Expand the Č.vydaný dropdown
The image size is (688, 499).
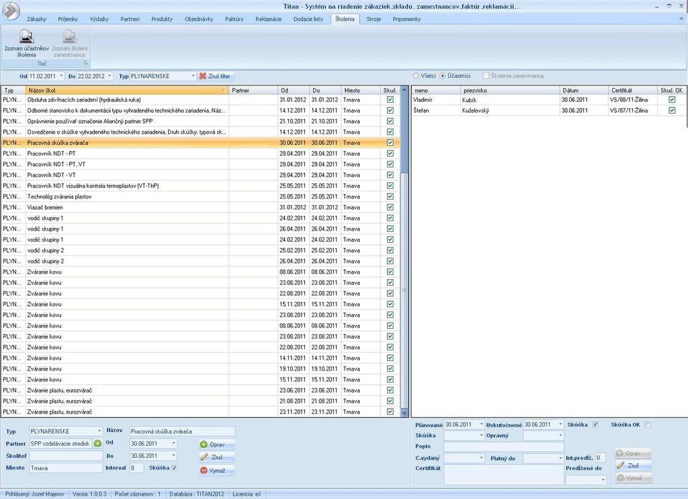pyautogui.click(x=481, y=458)
